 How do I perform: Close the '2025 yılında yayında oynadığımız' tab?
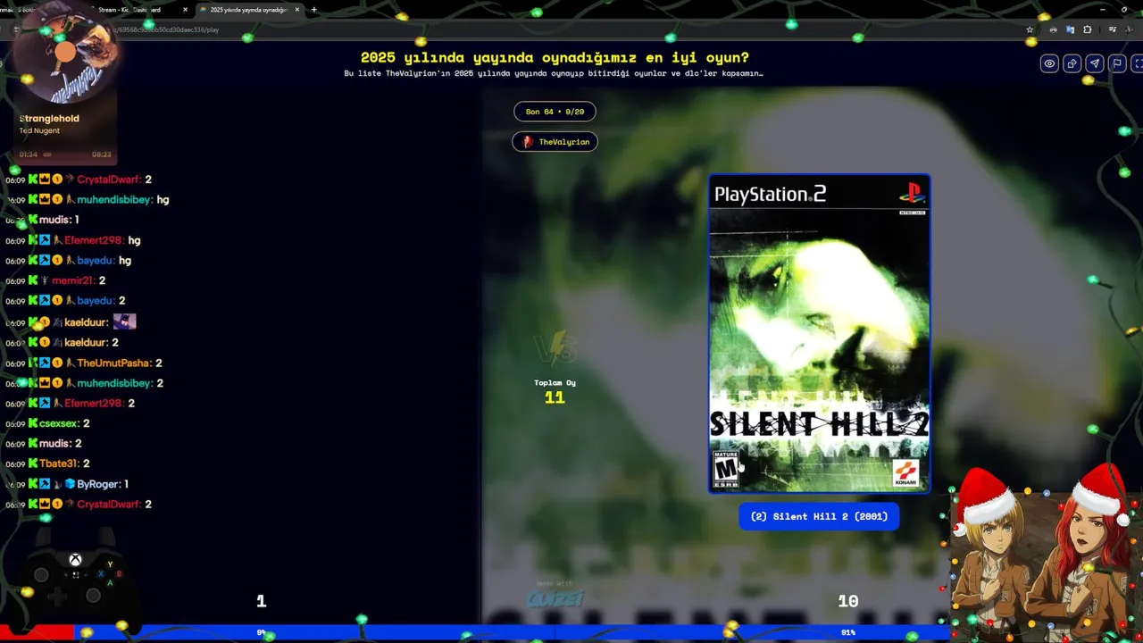pos(297,10)
